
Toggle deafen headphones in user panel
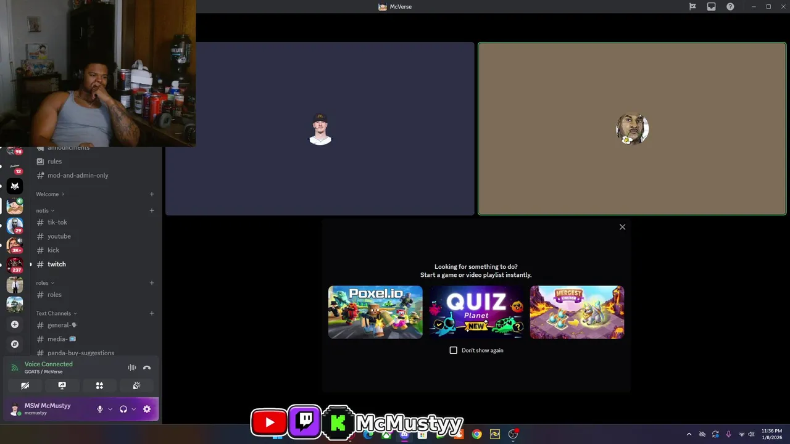point(123,409)
